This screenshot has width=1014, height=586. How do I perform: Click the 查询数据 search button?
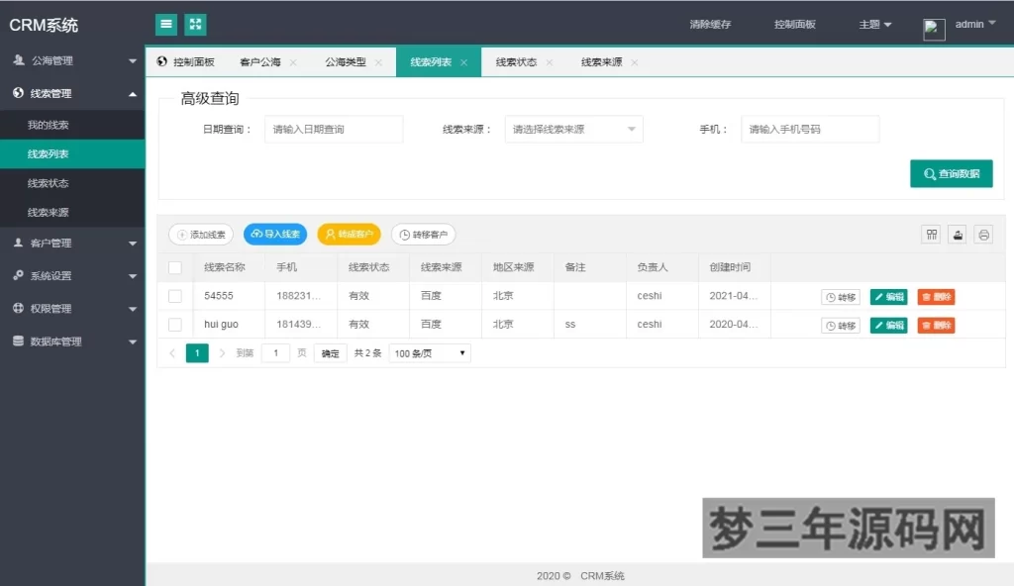pyautogui.click(x=952, y=173)
